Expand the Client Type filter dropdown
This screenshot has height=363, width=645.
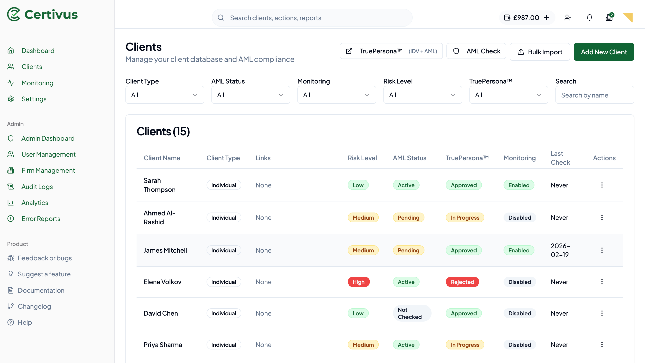165,95
